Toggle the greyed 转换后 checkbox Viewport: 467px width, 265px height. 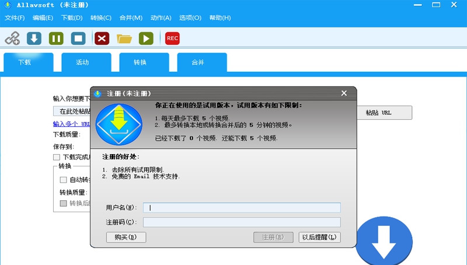(x=63, y=203)
